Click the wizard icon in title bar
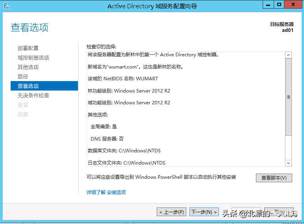 coord(6,6)
